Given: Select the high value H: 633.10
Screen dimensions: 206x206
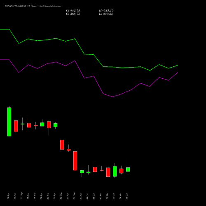Looking at the screenshot, I should click(106, 11).
